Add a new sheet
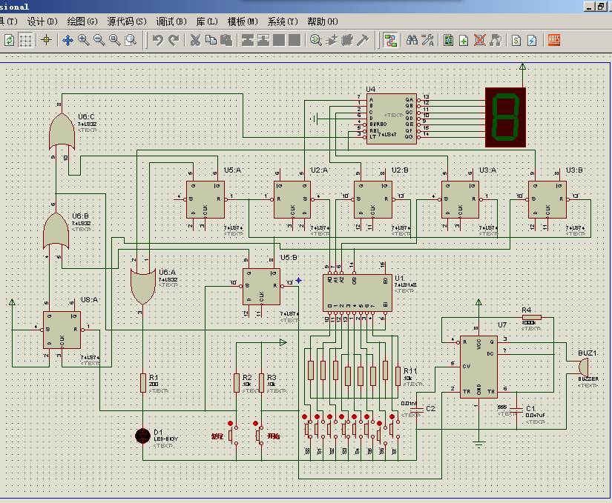Image resolution: width=612 pixels, height=503 pixels. click(x=464, y=40)
